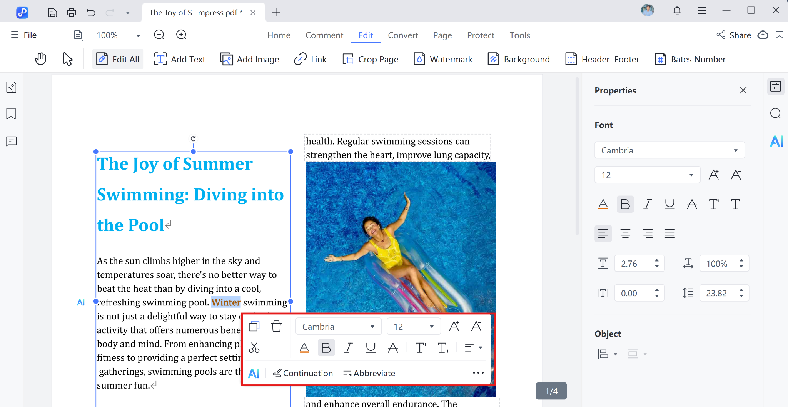Open the Add Image tool

click(x=249, y=59)
